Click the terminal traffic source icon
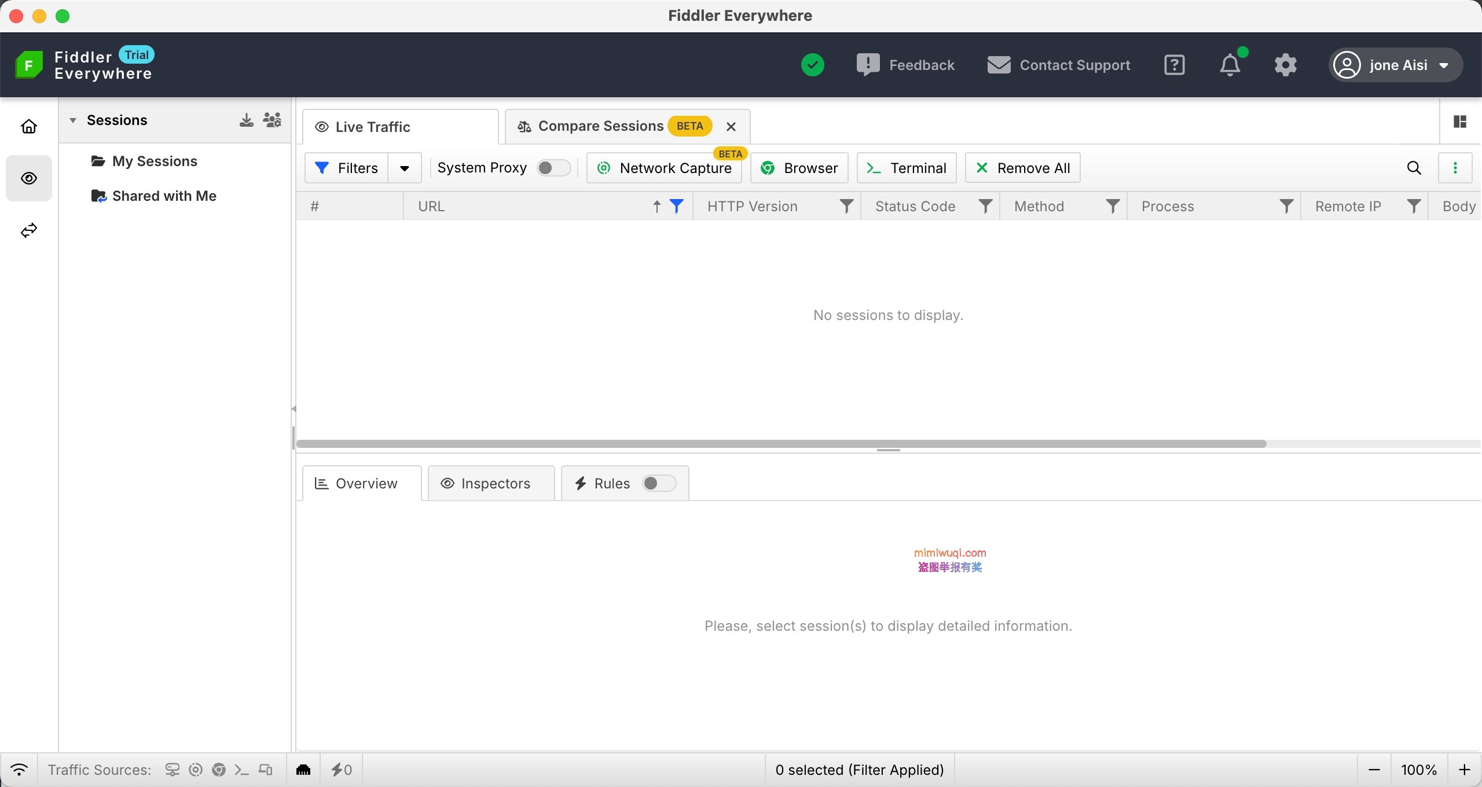 tap(242, 770)
